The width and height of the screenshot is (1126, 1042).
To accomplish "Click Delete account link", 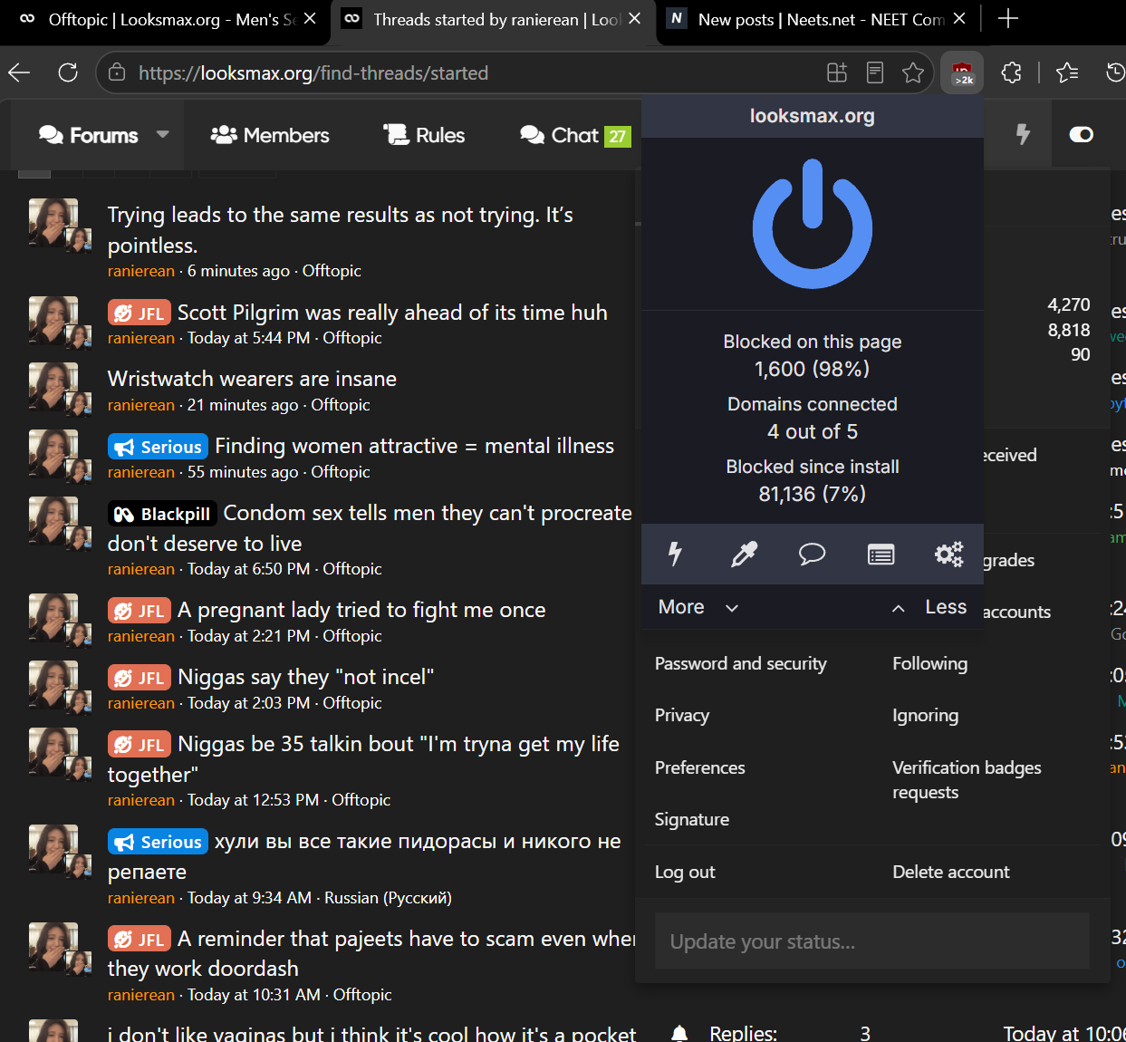I will pyautogui.click(x=951, y=872).
